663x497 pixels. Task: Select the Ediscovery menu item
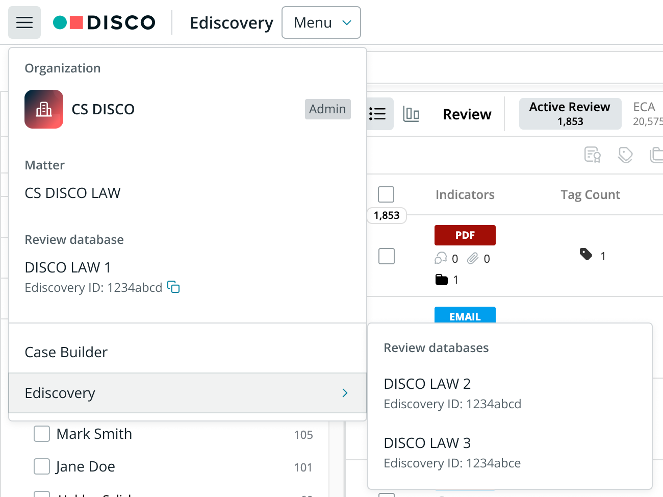188,393
